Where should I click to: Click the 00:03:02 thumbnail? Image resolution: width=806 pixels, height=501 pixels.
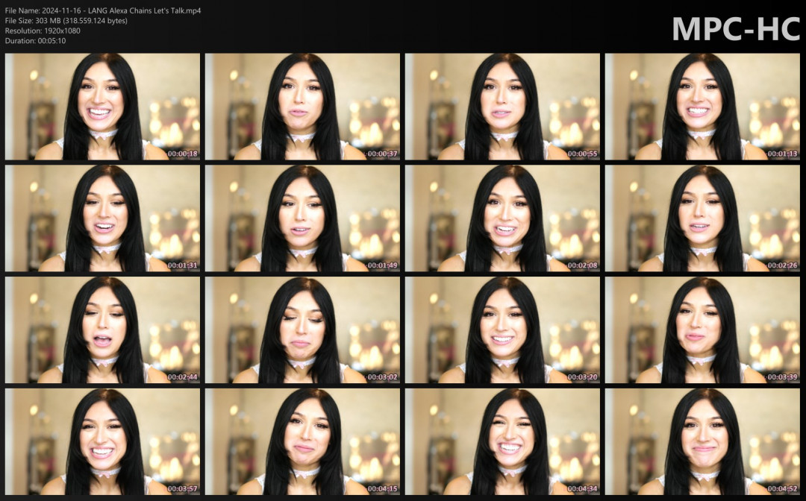(x=302, y=330)
